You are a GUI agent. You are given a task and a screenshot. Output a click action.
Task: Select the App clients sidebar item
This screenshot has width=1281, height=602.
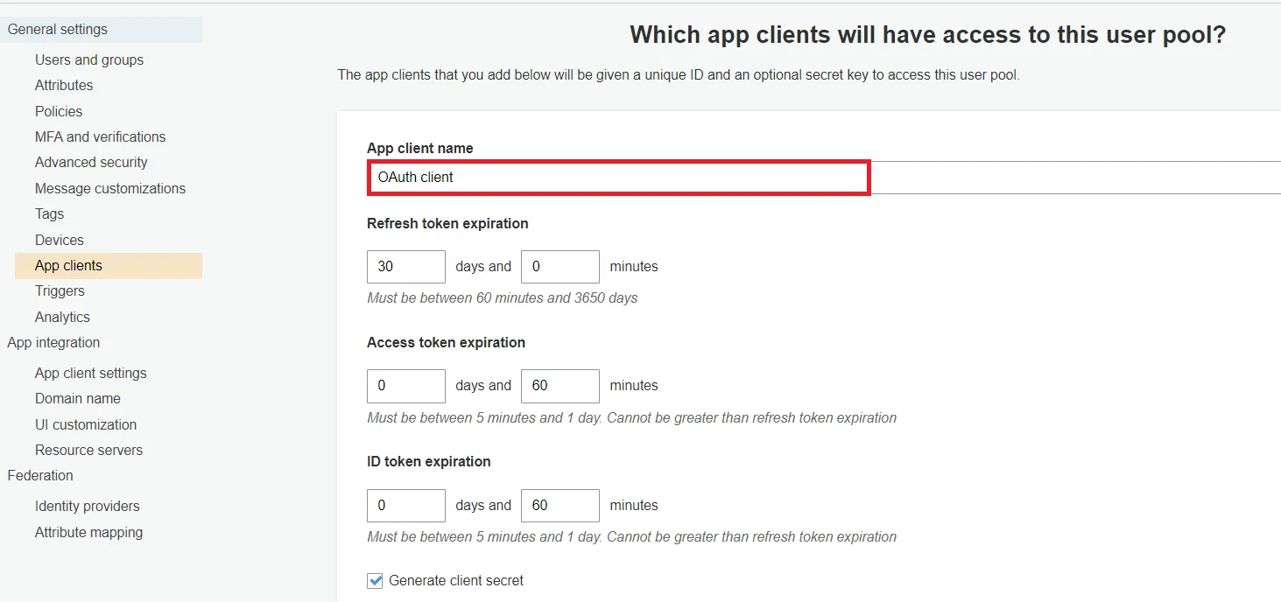[x=68, y=266]
